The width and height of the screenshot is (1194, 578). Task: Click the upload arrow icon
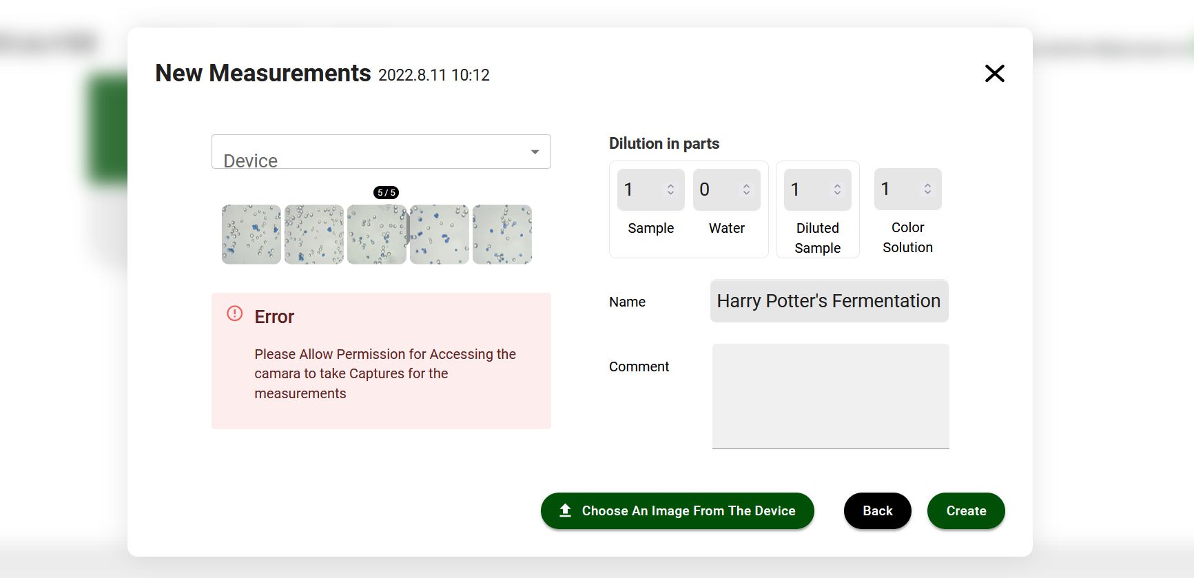(x=566, y=510)
